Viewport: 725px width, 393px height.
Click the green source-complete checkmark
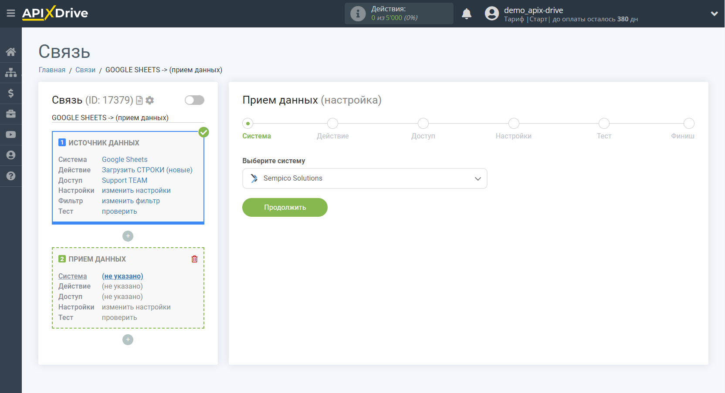(203, 132)
